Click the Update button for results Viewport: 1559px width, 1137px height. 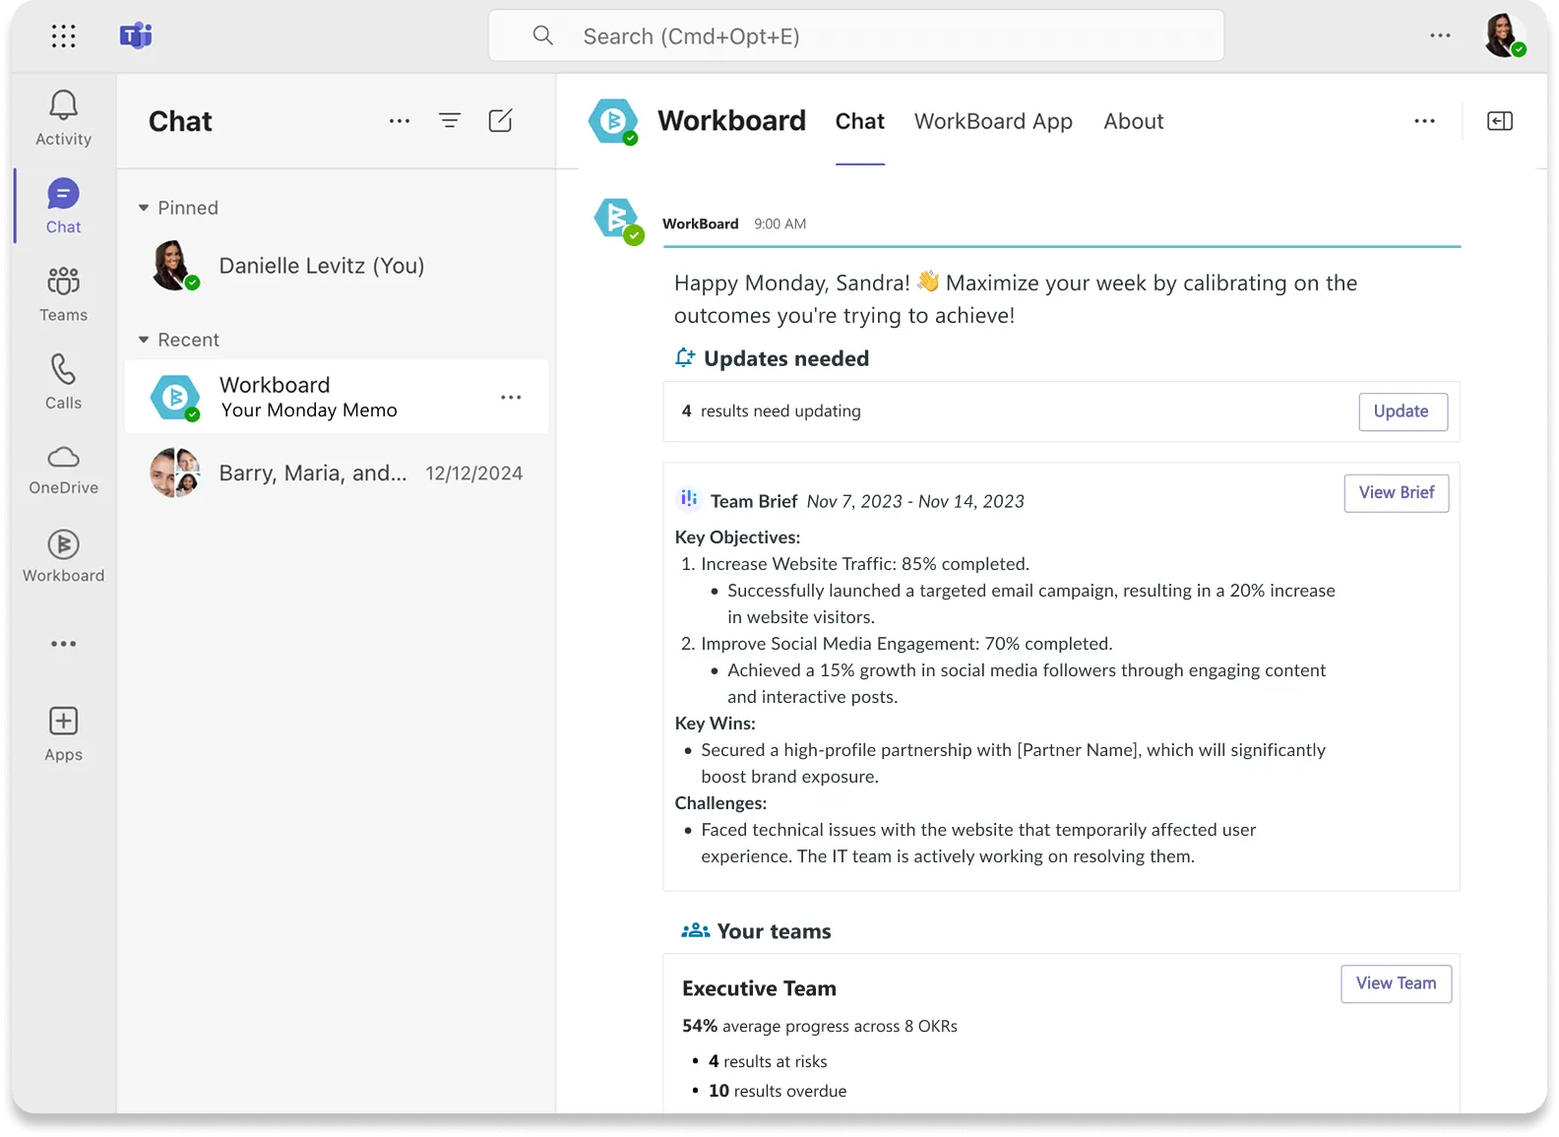coord(1403,411)
